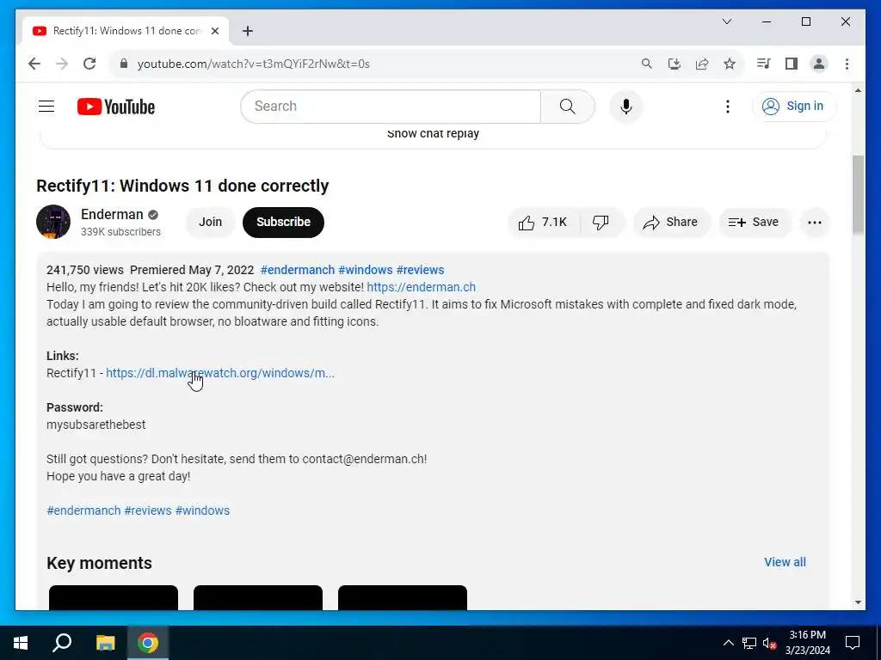Dislike the video with thumbs down
Screen dimensions: 881x660
point(601,223)
